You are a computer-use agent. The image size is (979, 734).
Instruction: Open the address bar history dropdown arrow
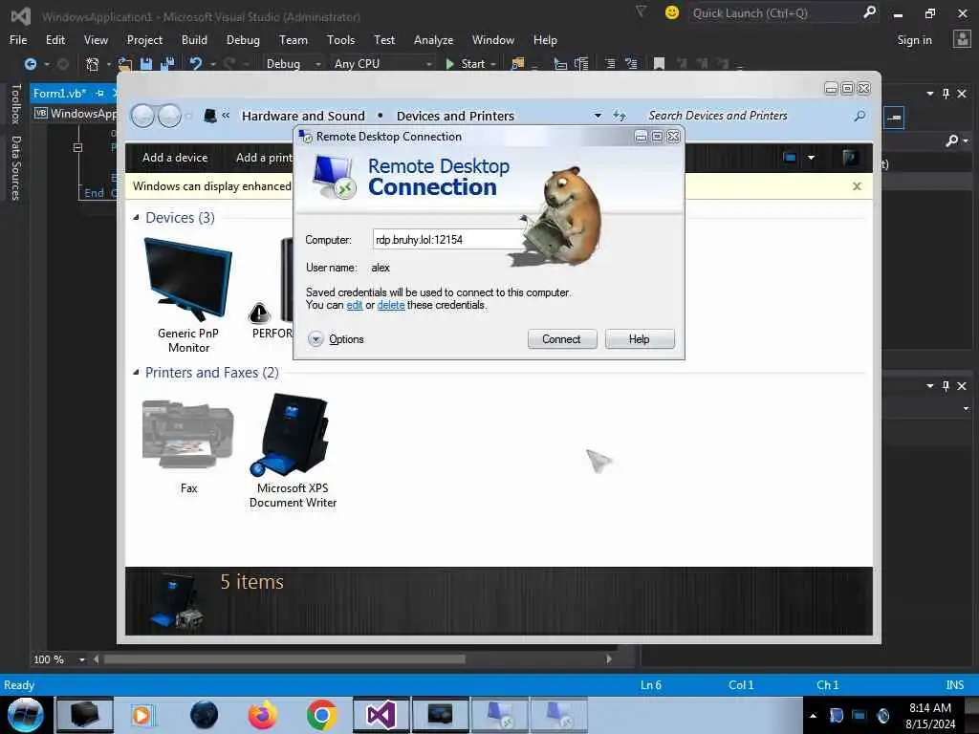(598, 116)
